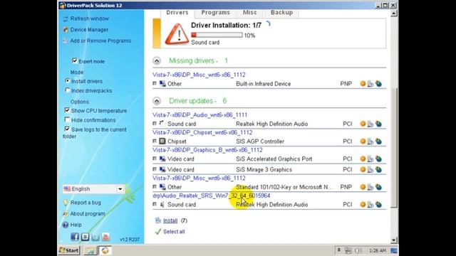This screenshot has height=256, width=456.
Task: Click the orange circle icon for Standard 101/102-Key row
Action: [363, 187]
